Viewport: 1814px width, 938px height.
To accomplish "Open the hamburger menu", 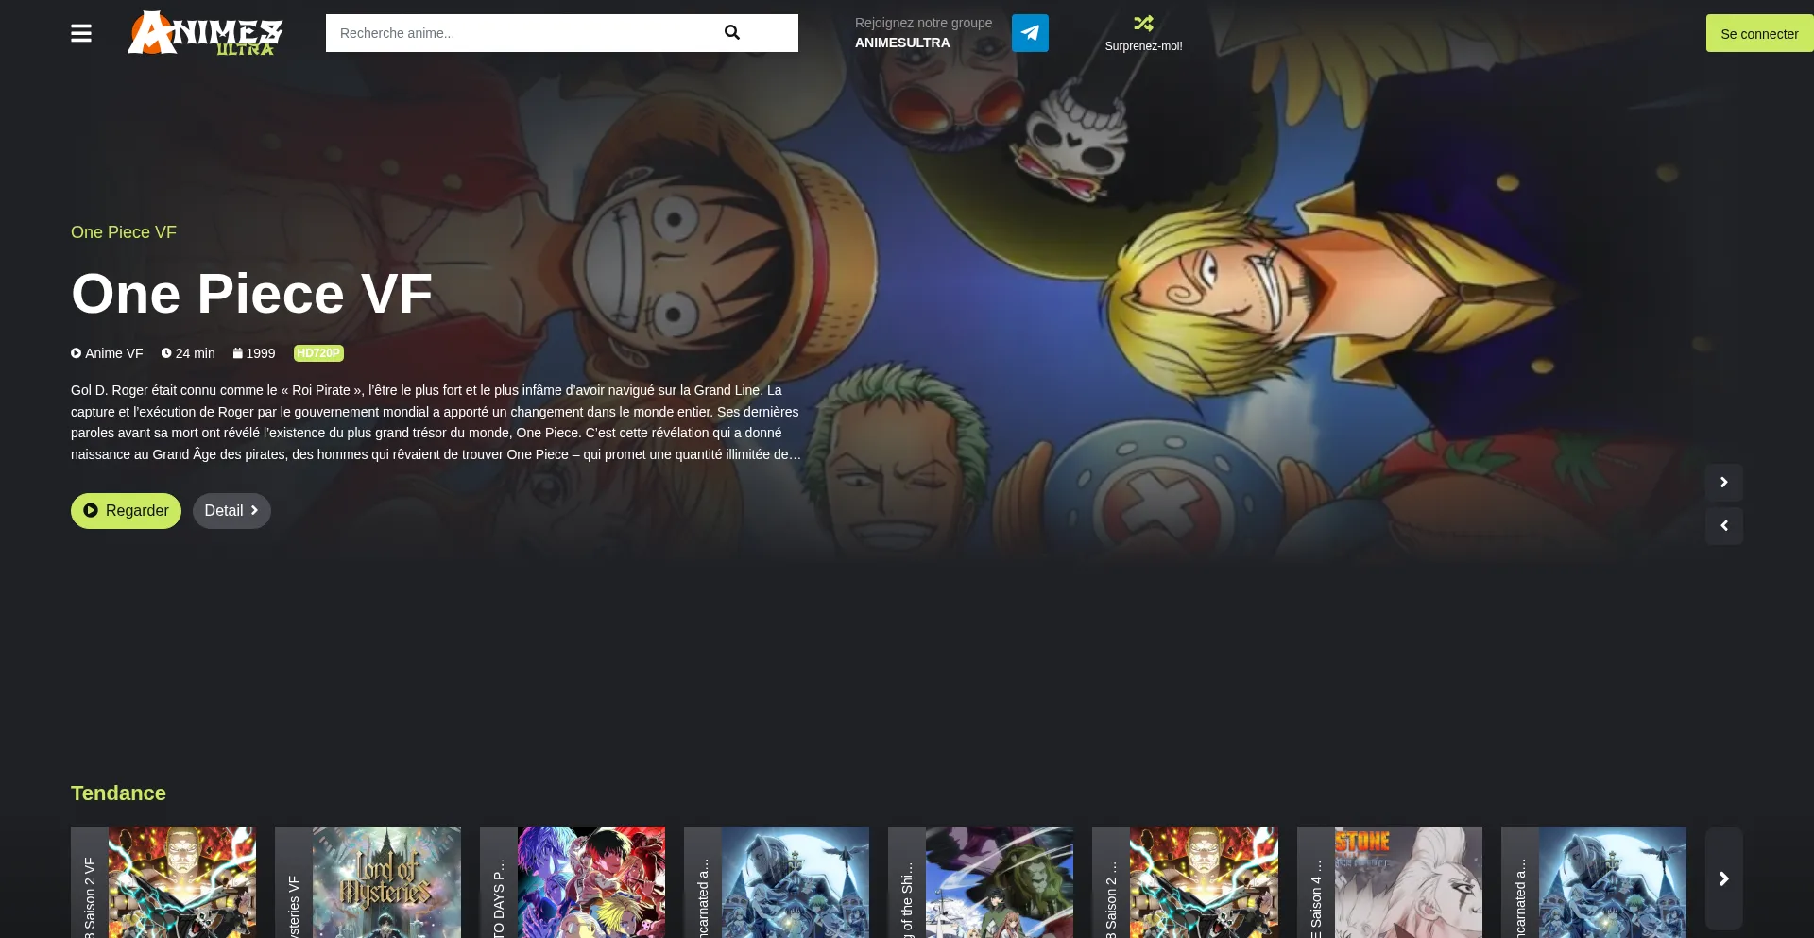I will click(81, 33).
